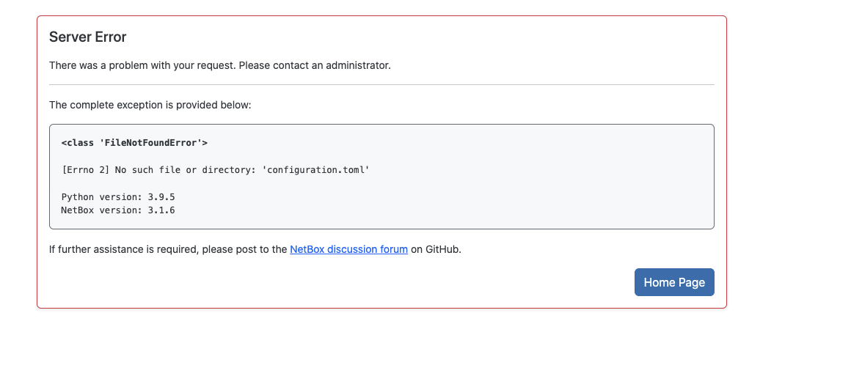Viewport: 851px width, 365px height.
Task: Click the 'No such file or directory' phrase
Action: point(185,170)
